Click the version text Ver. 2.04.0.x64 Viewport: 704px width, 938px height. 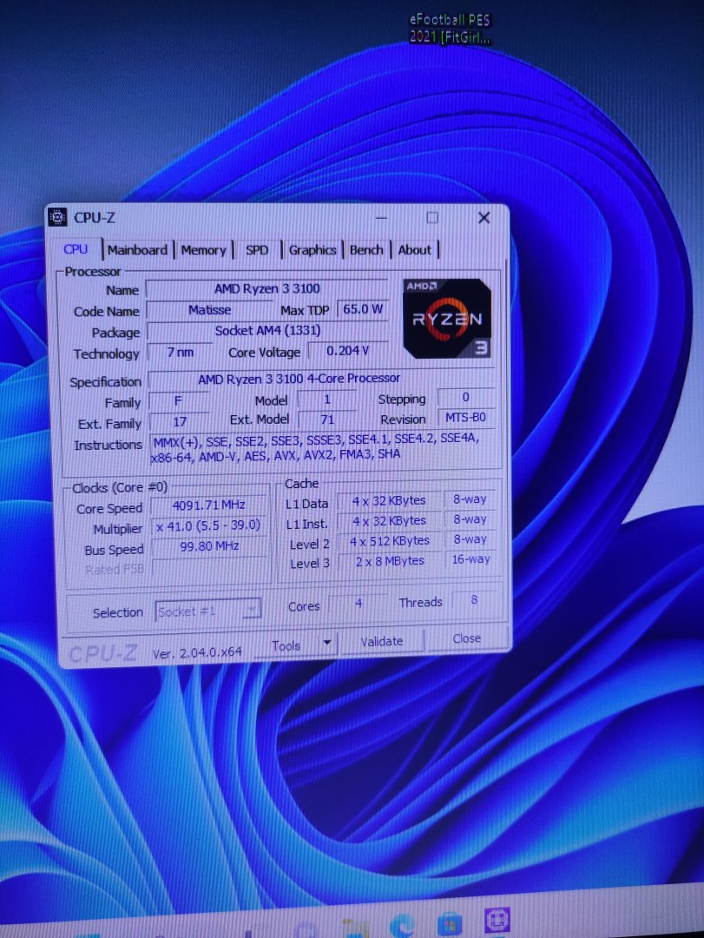coord(197,652)
